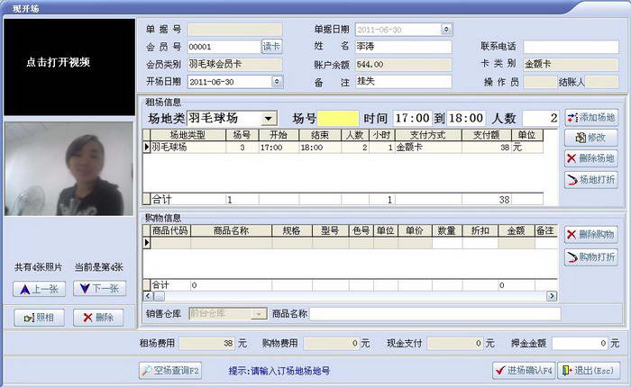Click the 修改 edit button
Viewport: 631px width, 387px height.
[x=591, y=138]
